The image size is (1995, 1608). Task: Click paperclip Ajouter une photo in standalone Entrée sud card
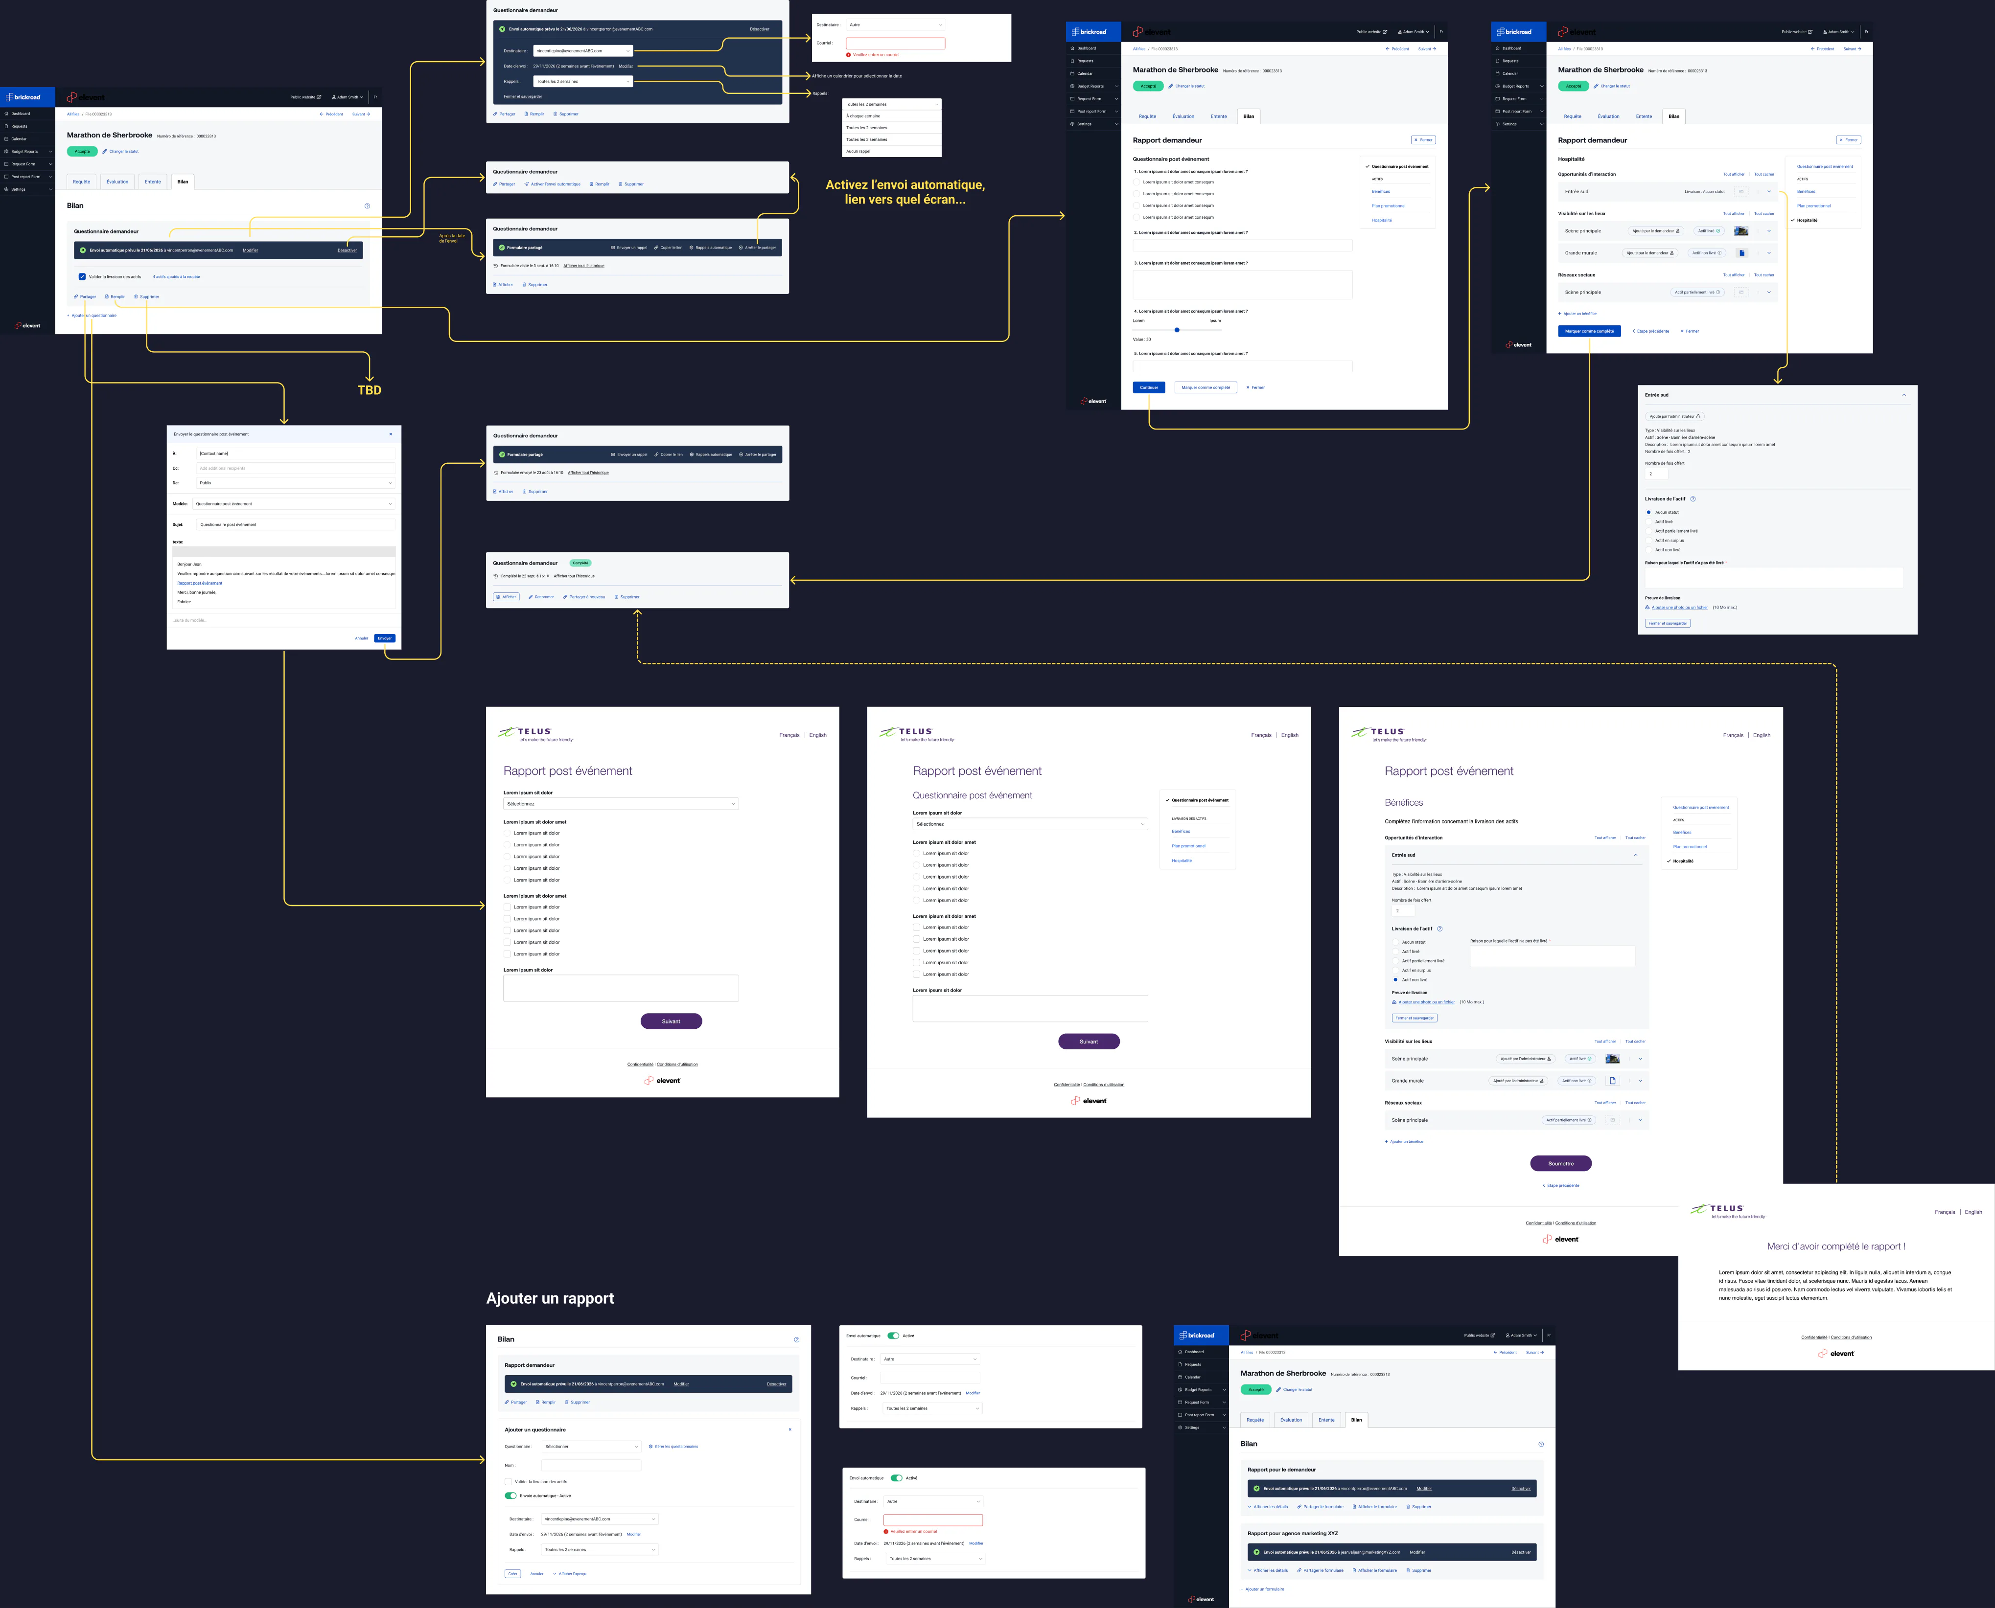tap(1647, 608)
